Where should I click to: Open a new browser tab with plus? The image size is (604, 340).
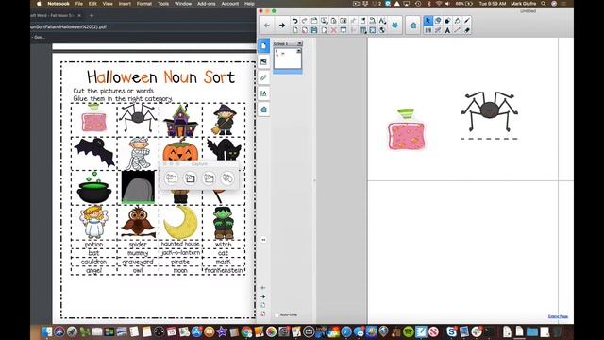[x=92, y=15]
